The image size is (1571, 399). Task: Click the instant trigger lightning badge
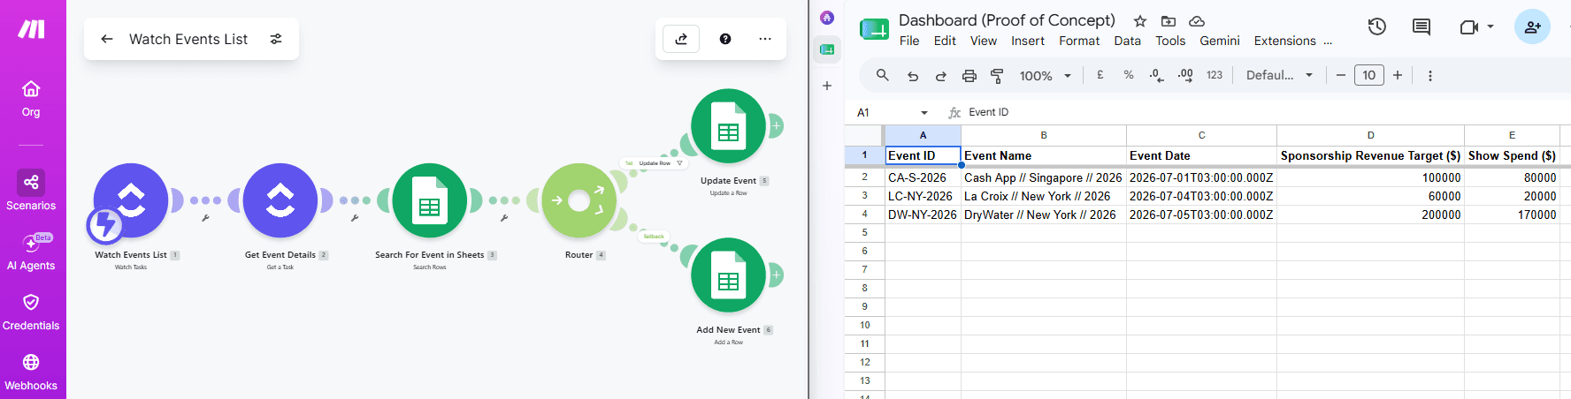104,224
